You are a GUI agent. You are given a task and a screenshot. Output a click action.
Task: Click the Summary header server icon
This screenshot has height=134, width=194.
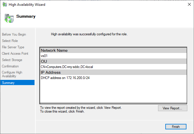(9, 18)
